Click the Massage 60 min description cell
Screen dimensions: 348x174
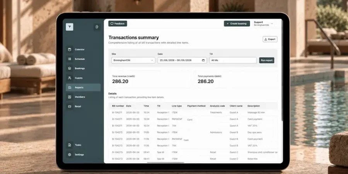pos(256,113)
